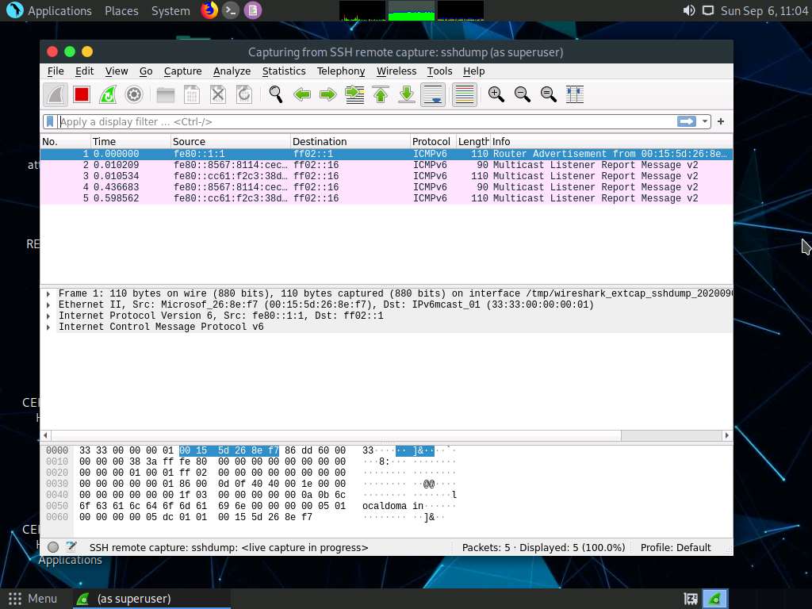The height and width of the screenshot is (609, 812).
Task: Go to the last packet
Action: (x=406, y=94)
